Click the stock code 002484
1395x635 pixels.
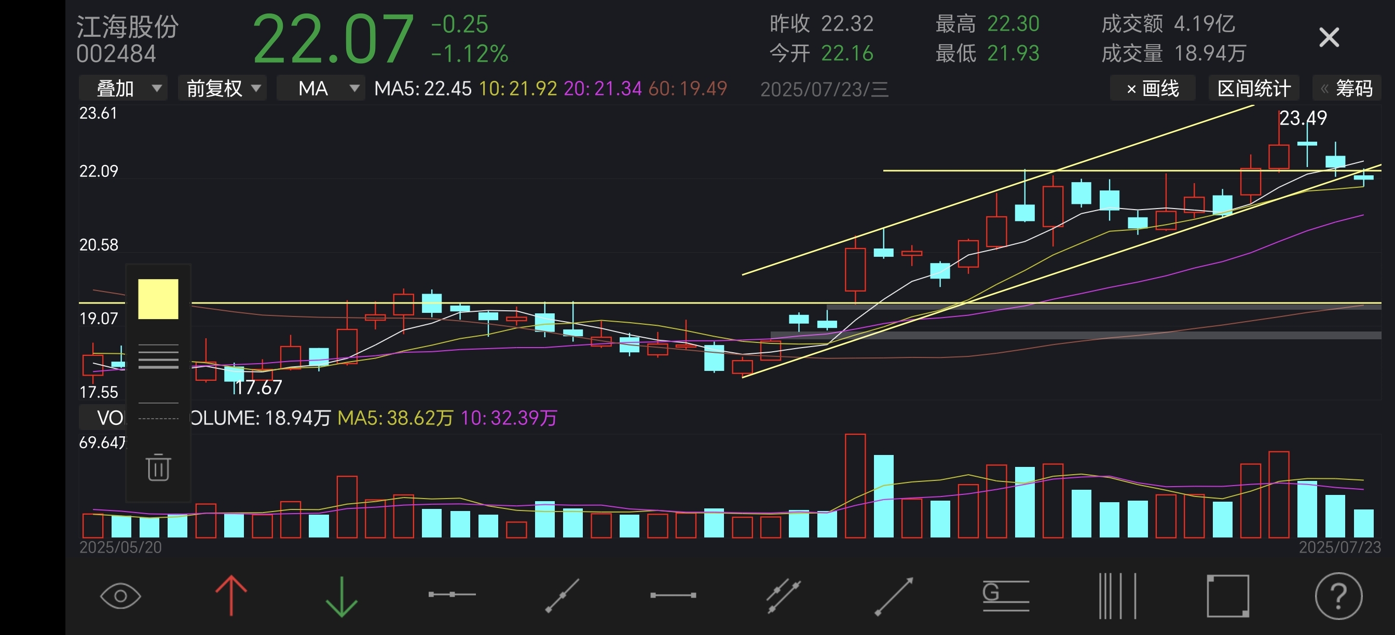116,54
